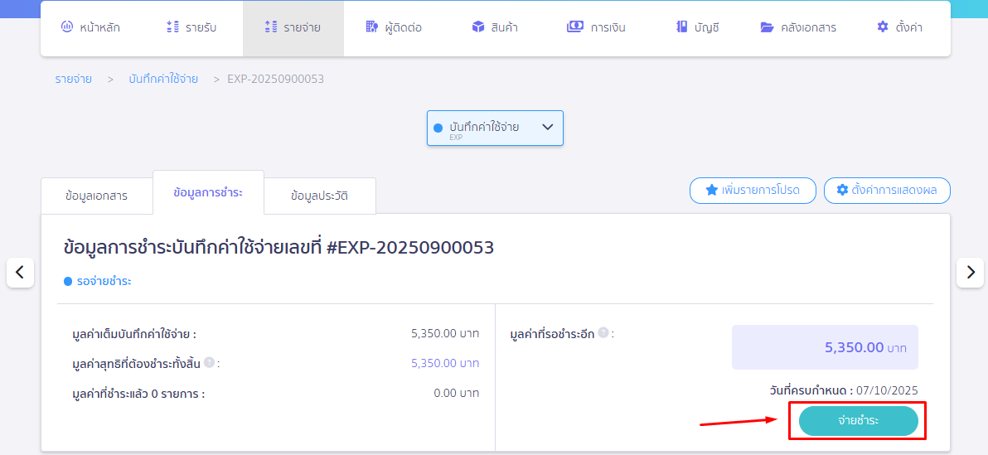Switch to the ข้อมูลประวัติ tab
Viewport: 988px width, 455px height.
(319, 196)
